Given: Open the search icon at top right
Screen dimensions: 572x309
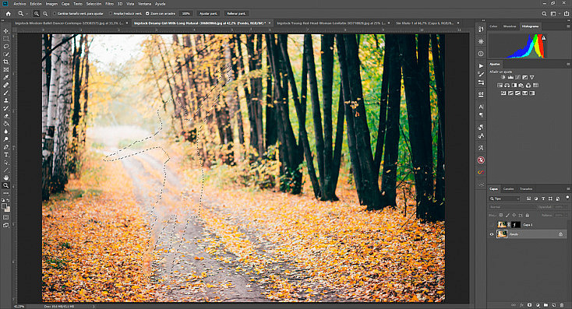Looking at the screenshot, I should [x=544, y=13].
